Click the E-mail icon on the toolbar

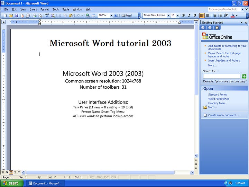28,16
